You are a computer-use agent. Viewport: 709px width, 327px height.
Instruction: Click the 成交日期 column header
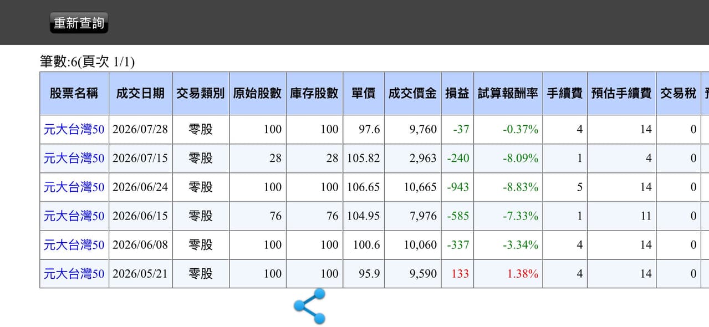pos(141,94)
